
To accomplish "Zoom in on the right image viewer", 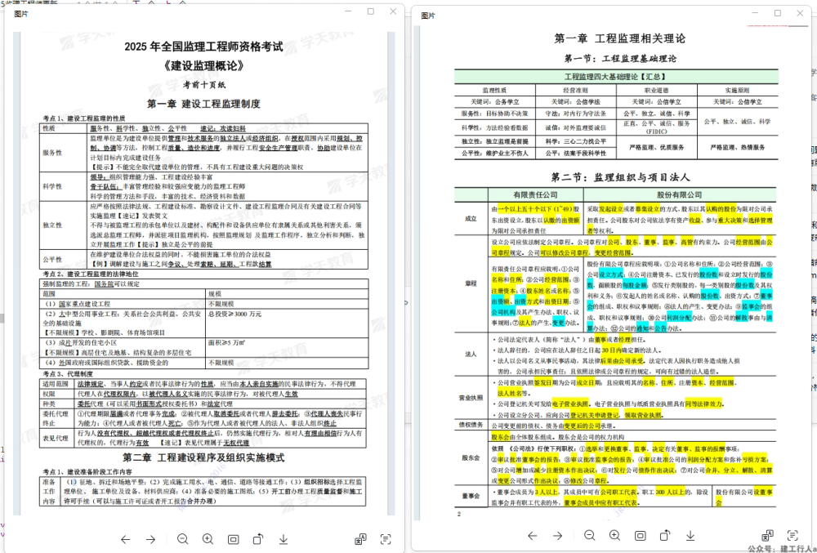I will (615, 535).
